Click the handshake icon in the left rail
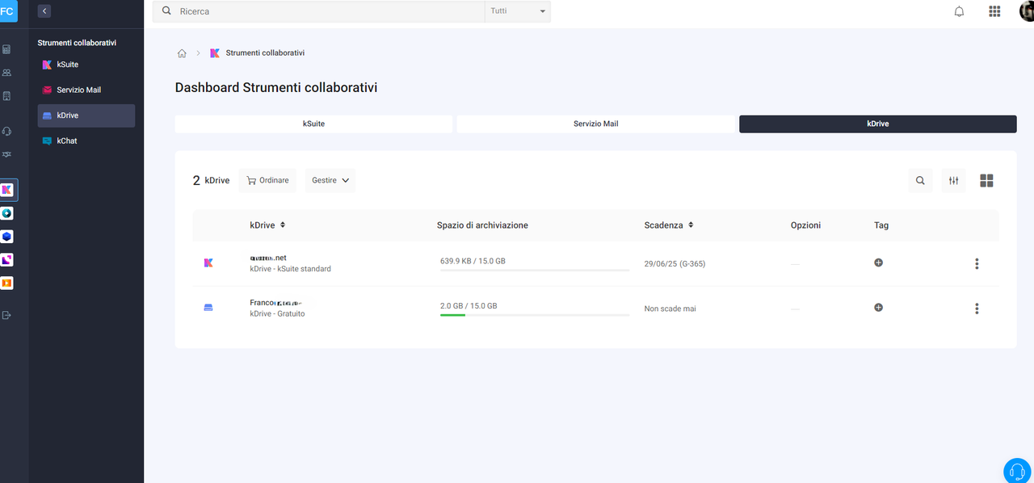 pos(7,154)
